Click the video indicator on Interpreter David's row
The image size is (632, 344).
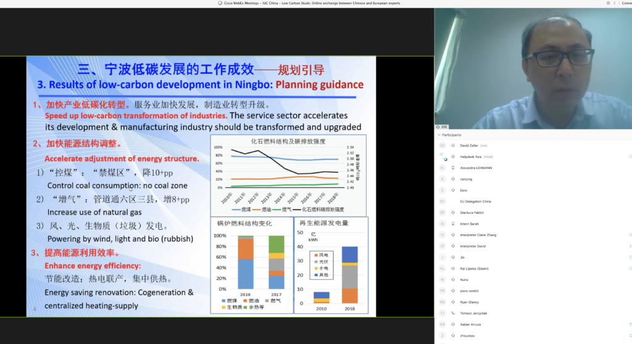(x=630, y=246)
